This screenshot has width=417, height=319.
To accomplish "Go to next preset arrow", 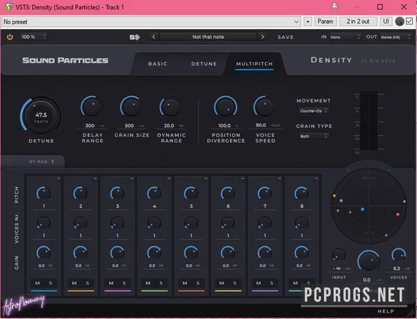I will coord(263,37).
